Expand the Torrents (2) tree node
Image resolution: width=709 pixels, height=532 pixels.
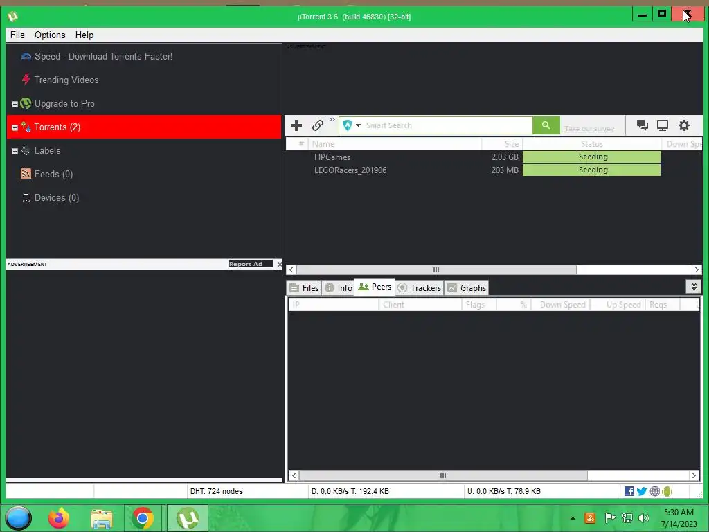pyautogui.click(x=15, y=127)
